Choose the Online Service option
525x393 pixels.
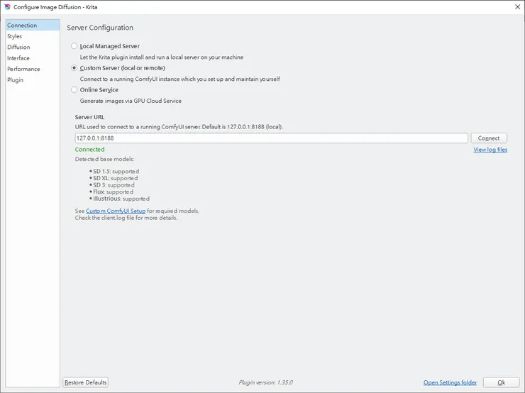(x=74, y=90)
